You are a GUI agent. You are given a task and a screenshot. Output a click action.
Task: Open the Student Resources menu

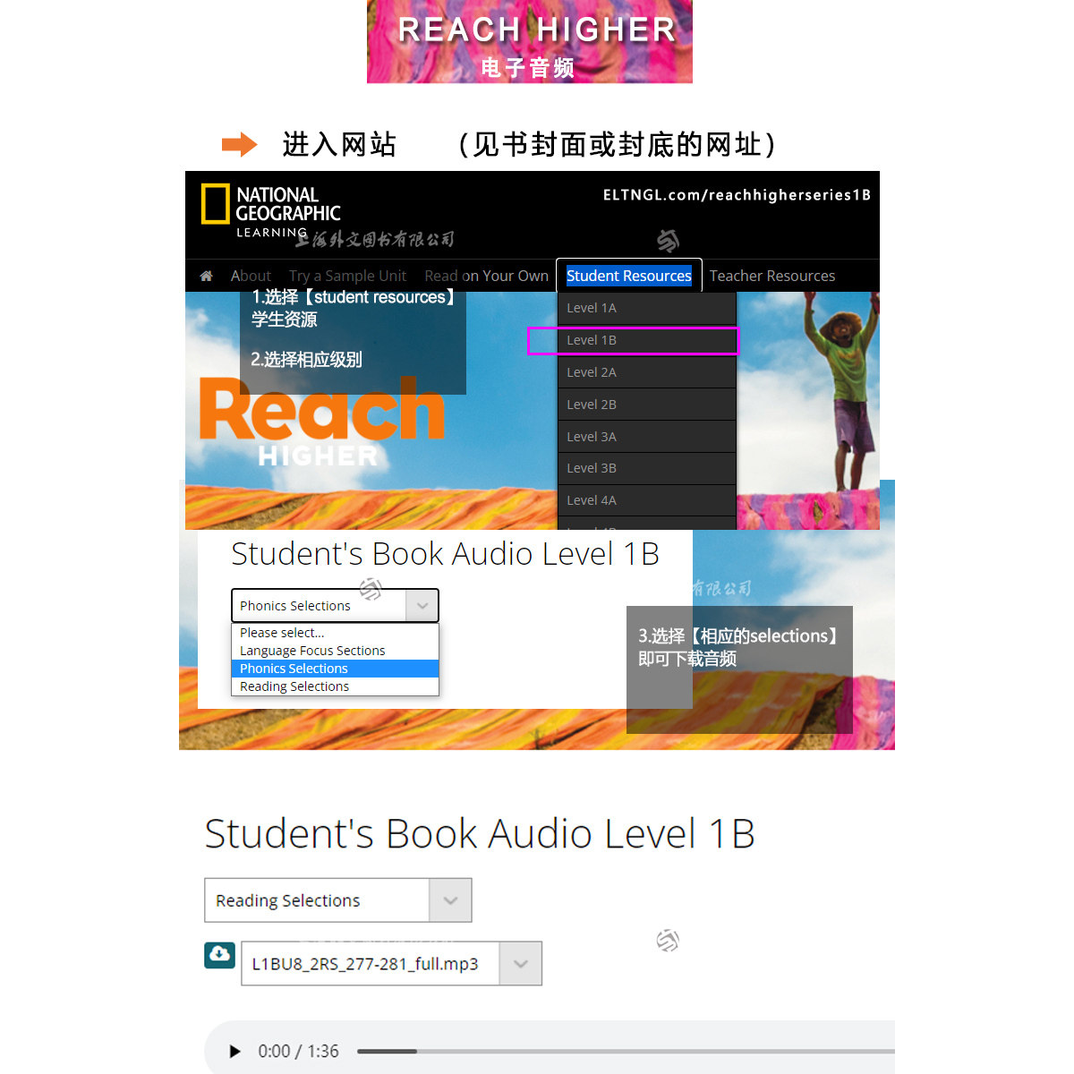click(x=628, y=276)
